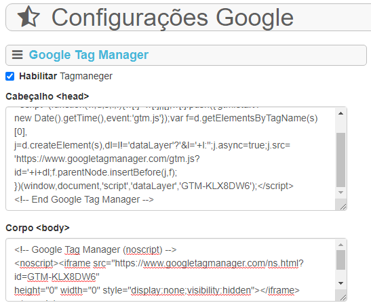Uncheck the Habilitar Tagmaneger checkbox
The width and height of the screenshot is (371, 305).
10,77
